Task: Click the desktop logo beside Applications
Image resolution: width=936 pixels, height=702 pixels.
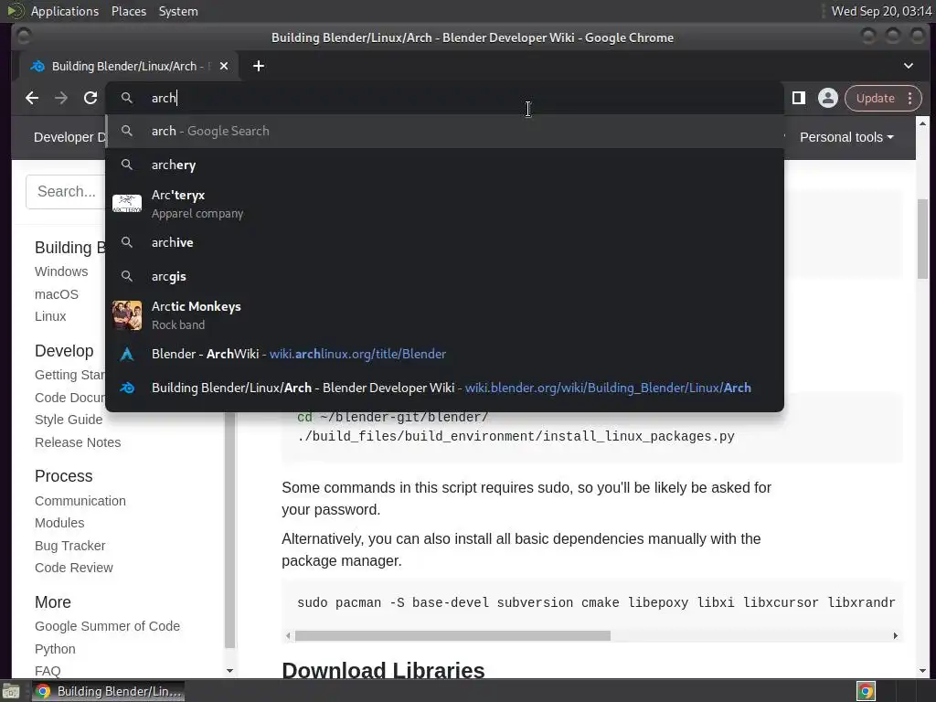Action: tap(16, 11)
